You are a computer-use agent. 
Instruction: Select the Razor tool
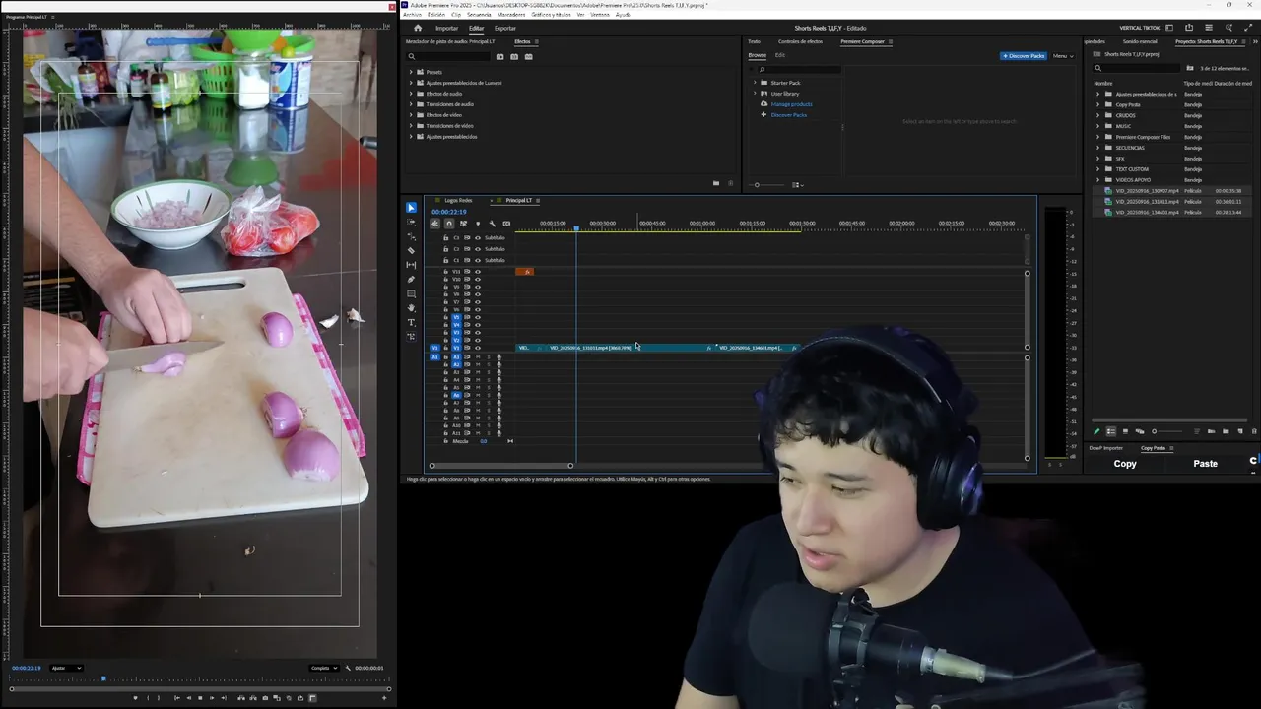[x=411, y=250]
